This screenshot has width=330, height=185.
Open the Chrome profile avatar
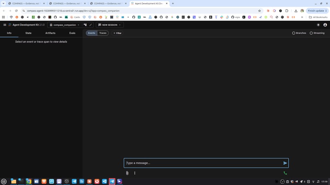pyautogui.click(x=302, y=11)
